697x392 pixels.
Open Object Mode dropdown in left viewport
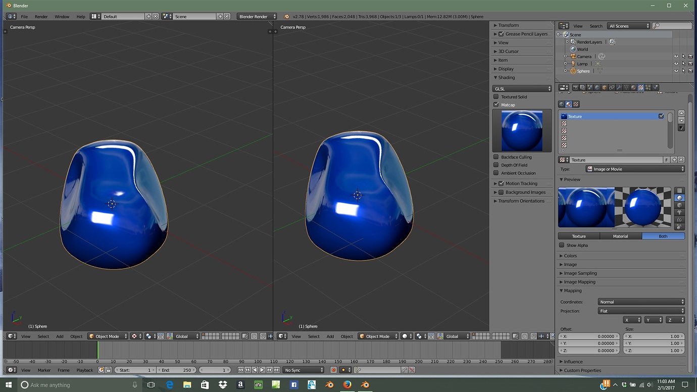108,336
